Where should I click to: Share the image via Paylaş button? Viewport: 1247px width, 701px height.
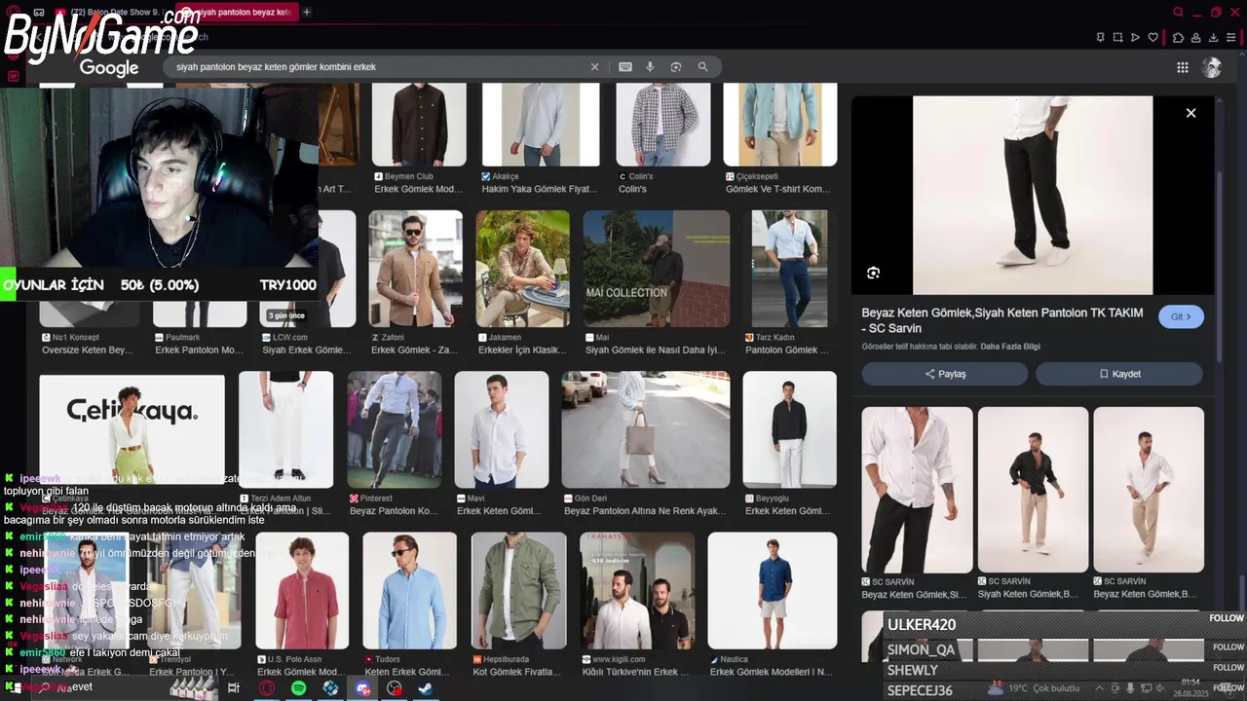click(945, 374)
